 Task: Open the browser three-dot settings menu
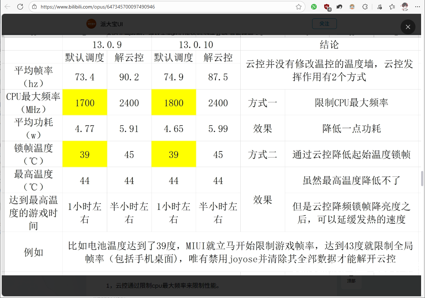[x=418, y=7]
